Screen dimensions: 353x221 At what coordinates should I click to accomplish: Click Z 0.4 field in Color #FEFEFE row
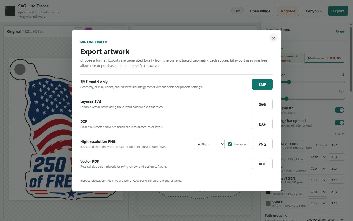coord(336,180)
